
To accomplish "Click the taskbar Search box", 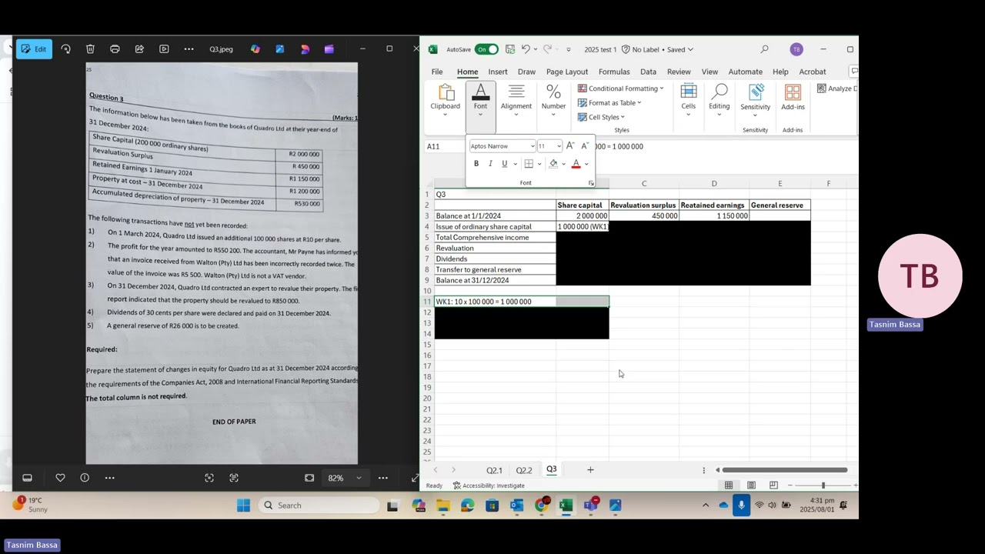I will pos(319,506).
